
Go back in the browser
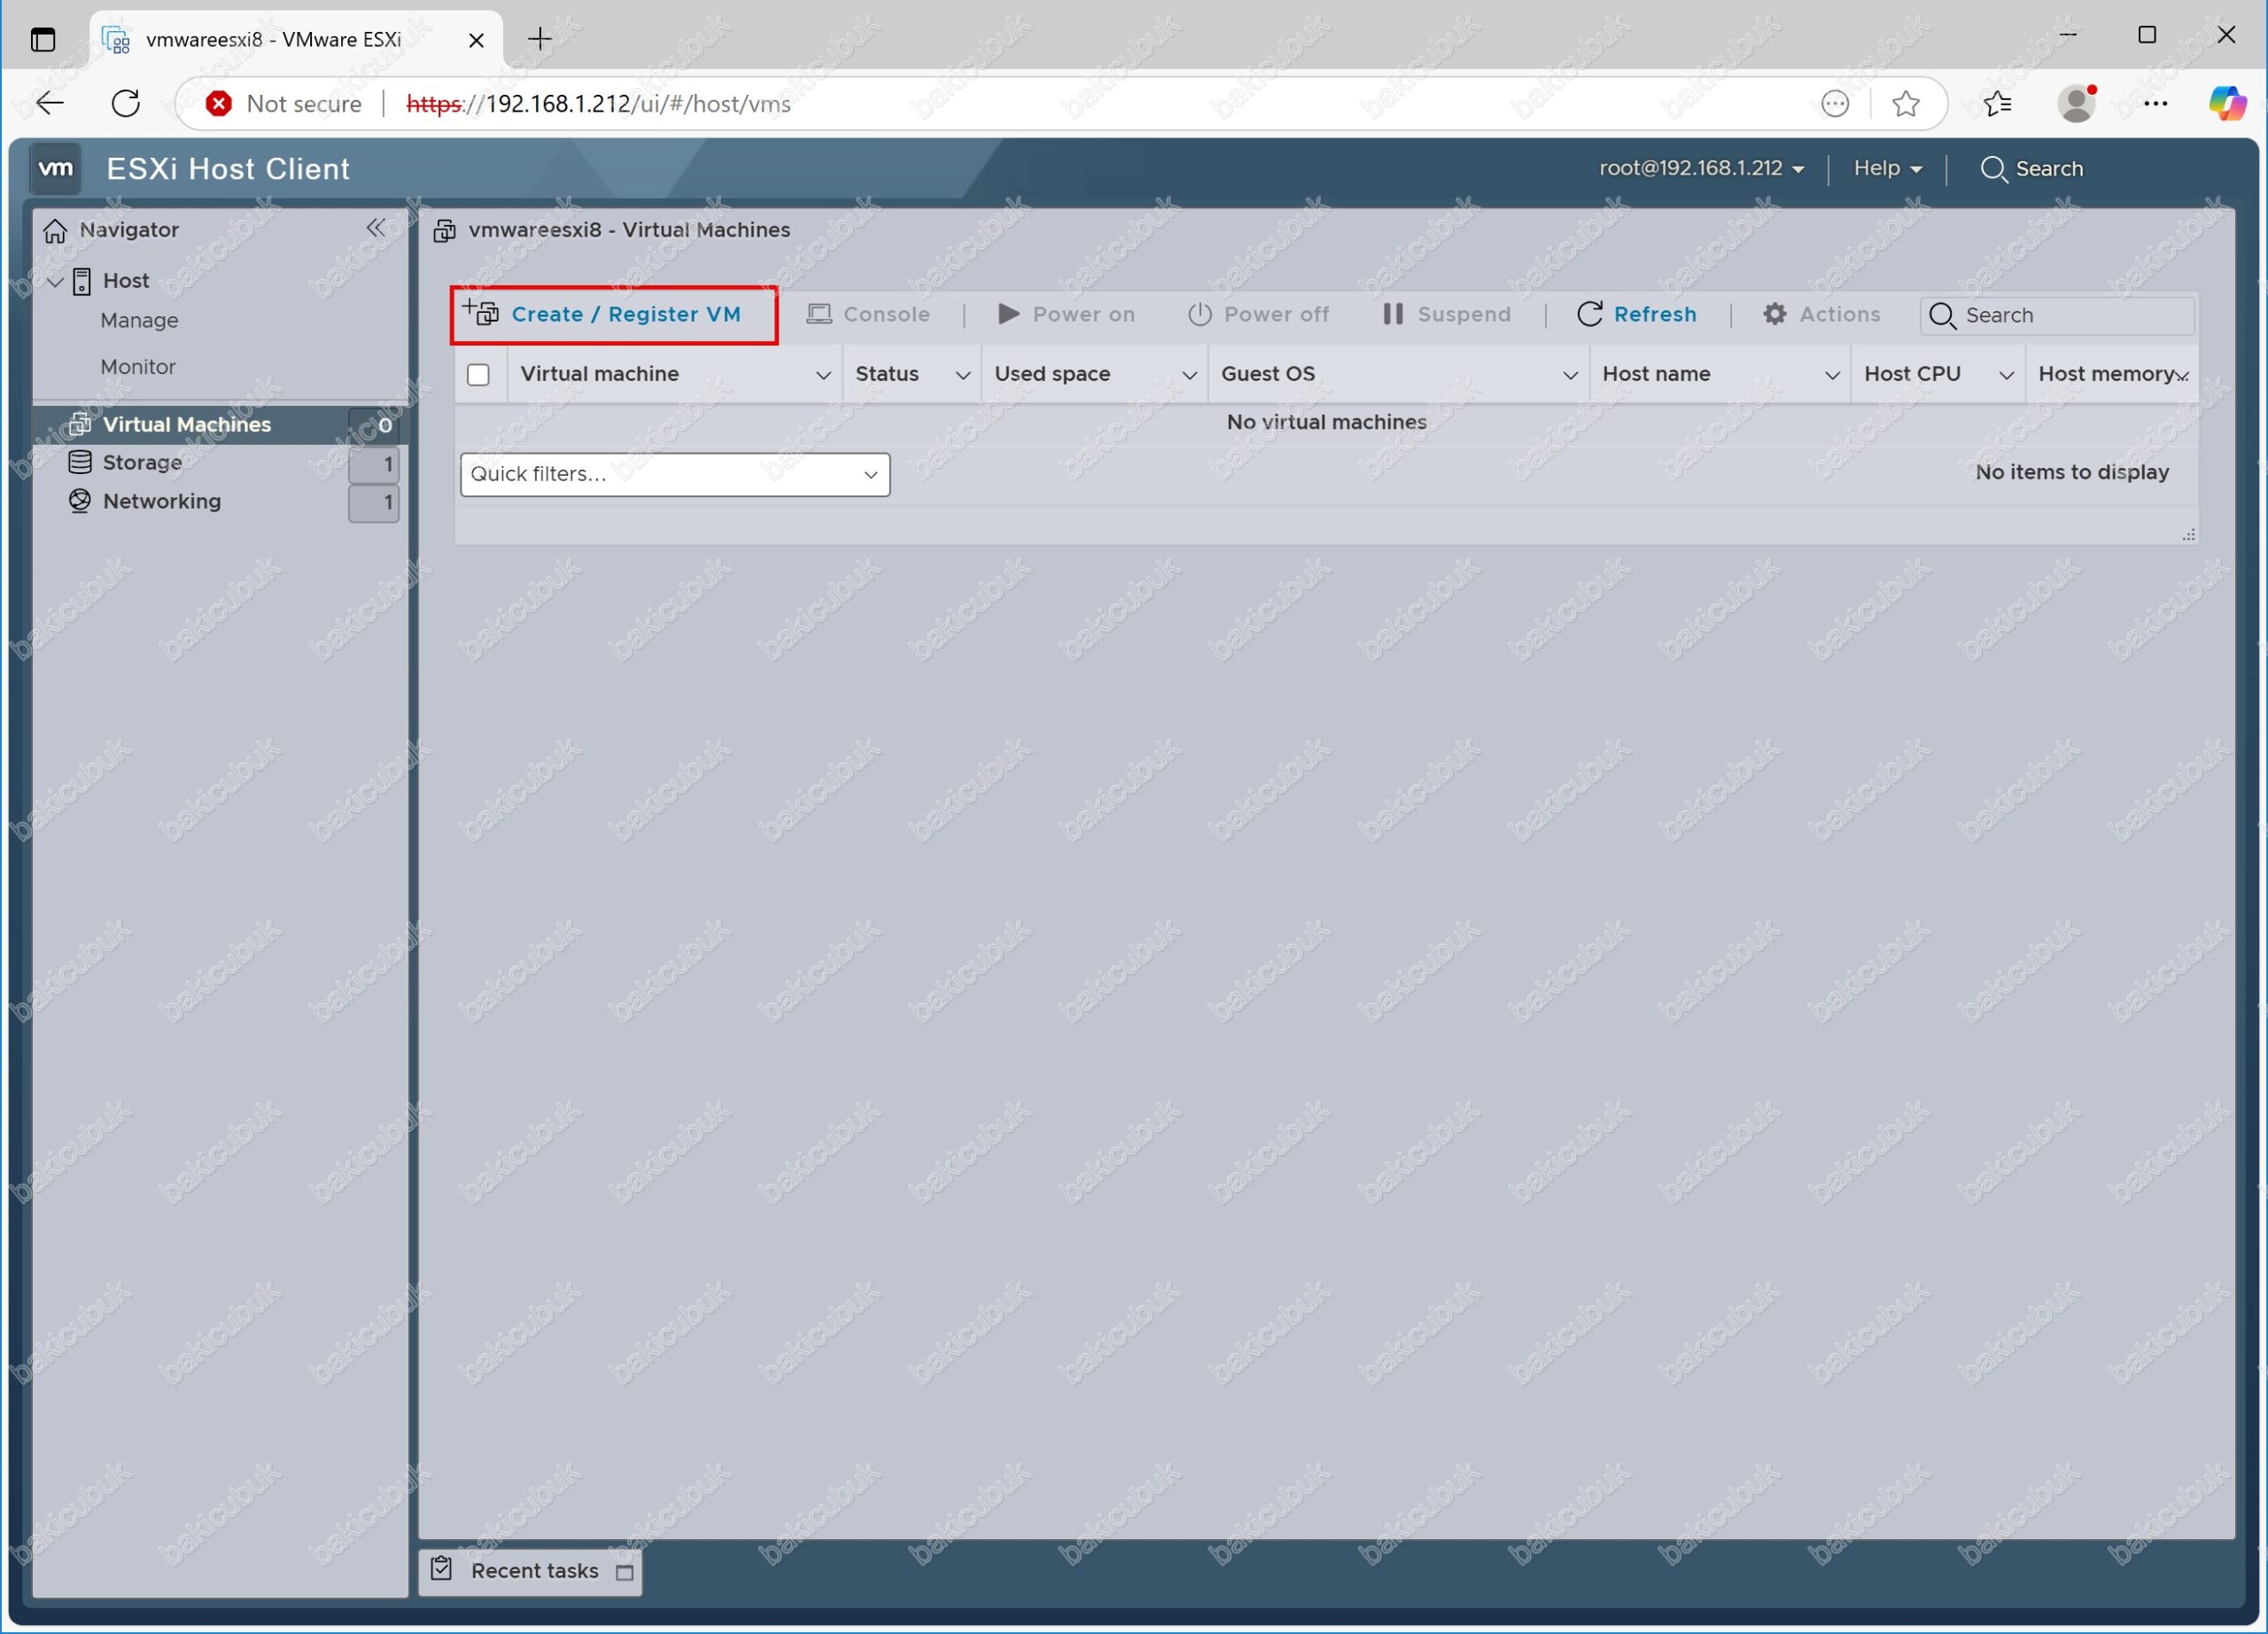[50, 103]
